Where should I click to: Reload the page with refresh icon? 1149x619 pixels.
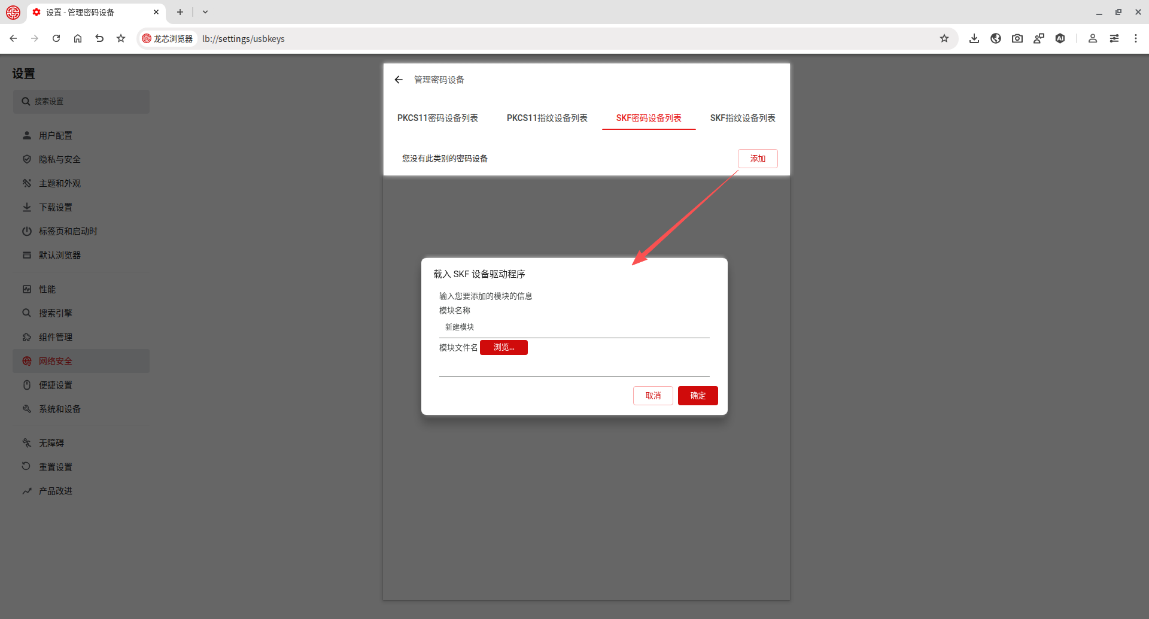56,38
